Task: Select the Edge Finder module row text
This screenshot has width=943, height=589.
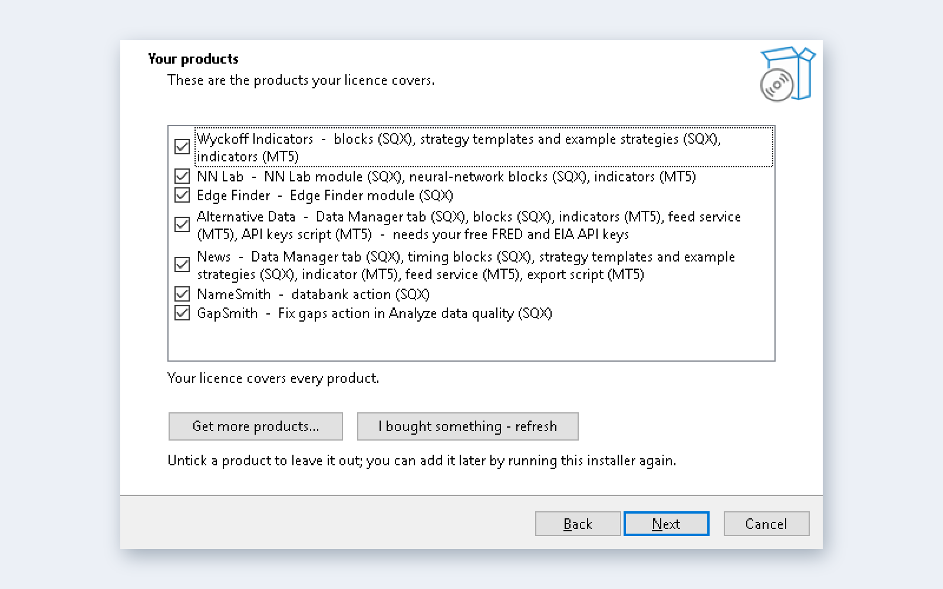Action: click(x=325, y=195)
